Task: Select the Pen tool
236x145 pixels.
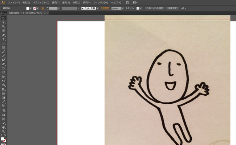Action: click(x=3, y=35)
